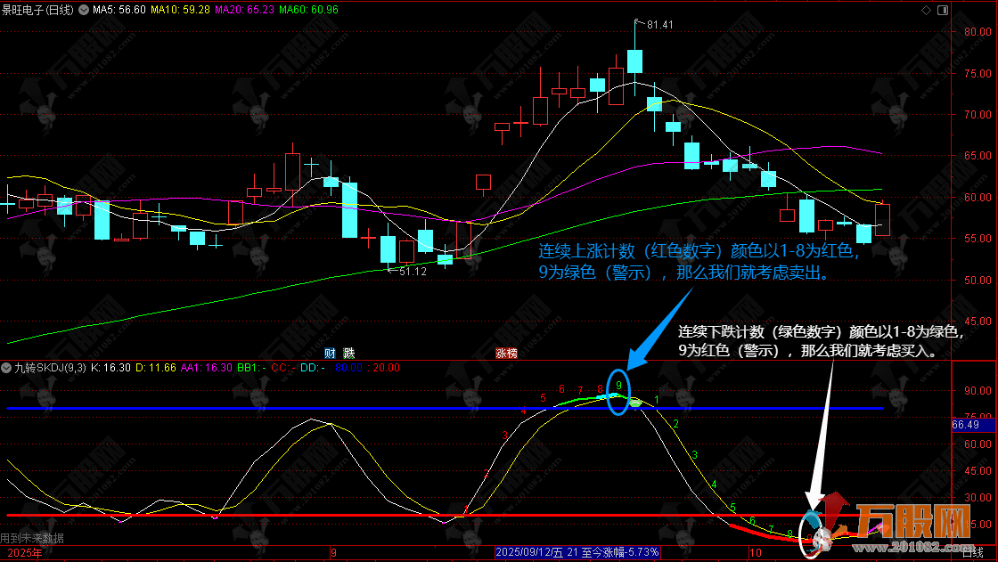Click the 跌 event marker
Viewport: 998px width, 562px height.
point(348,353)
